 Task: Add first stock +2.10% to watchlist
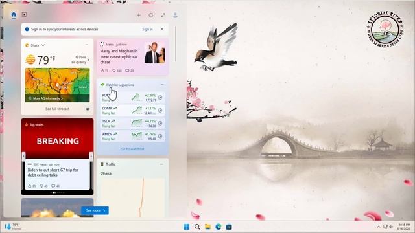160,98
